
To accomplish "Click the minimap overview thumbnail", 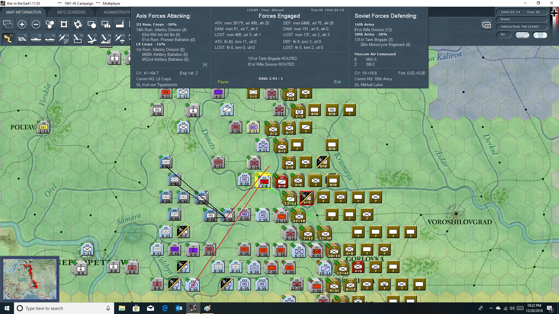I will [30, 279].
